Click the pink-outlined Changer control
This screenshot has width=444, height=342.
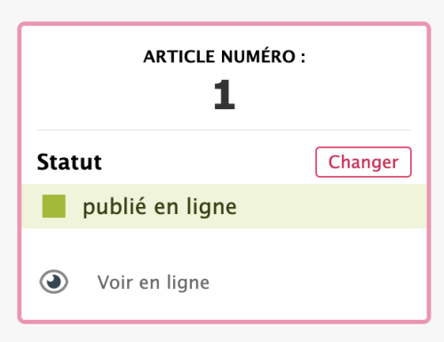click(363, 162)
